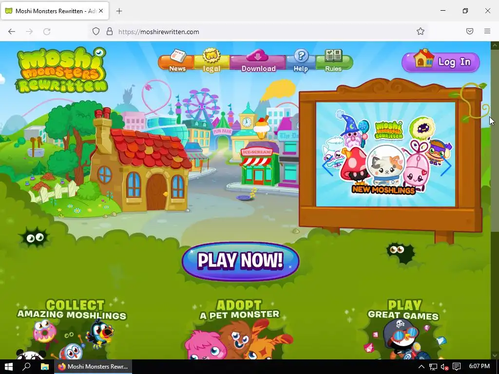The height and width of the screenshot is (374, 499).
Task: Click the scrollbar up arrow
Action: pyautogui.click(x=495, y=45)
